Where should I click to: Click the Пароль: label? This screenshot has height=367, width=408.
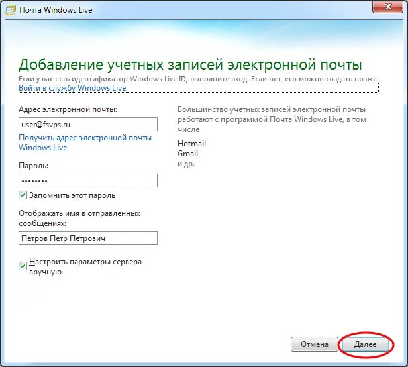click(33, 166)
